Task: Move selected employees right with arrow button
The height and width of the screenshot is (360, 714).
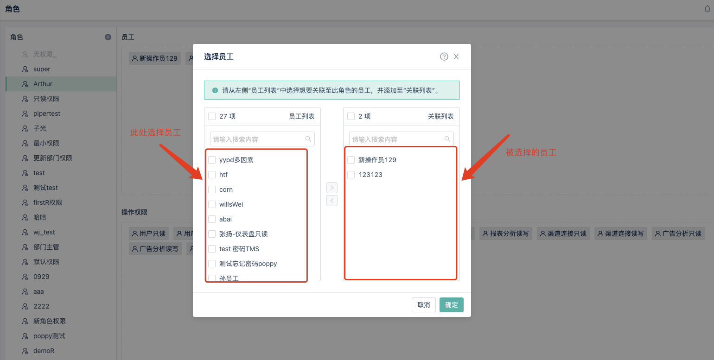Action: (332, 188)
